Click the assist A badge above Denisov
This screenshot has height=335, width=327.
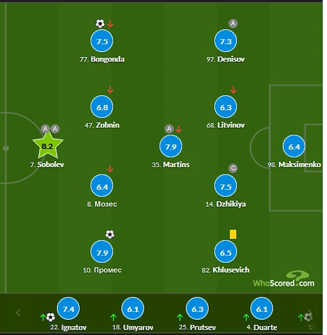coord(233,23)
